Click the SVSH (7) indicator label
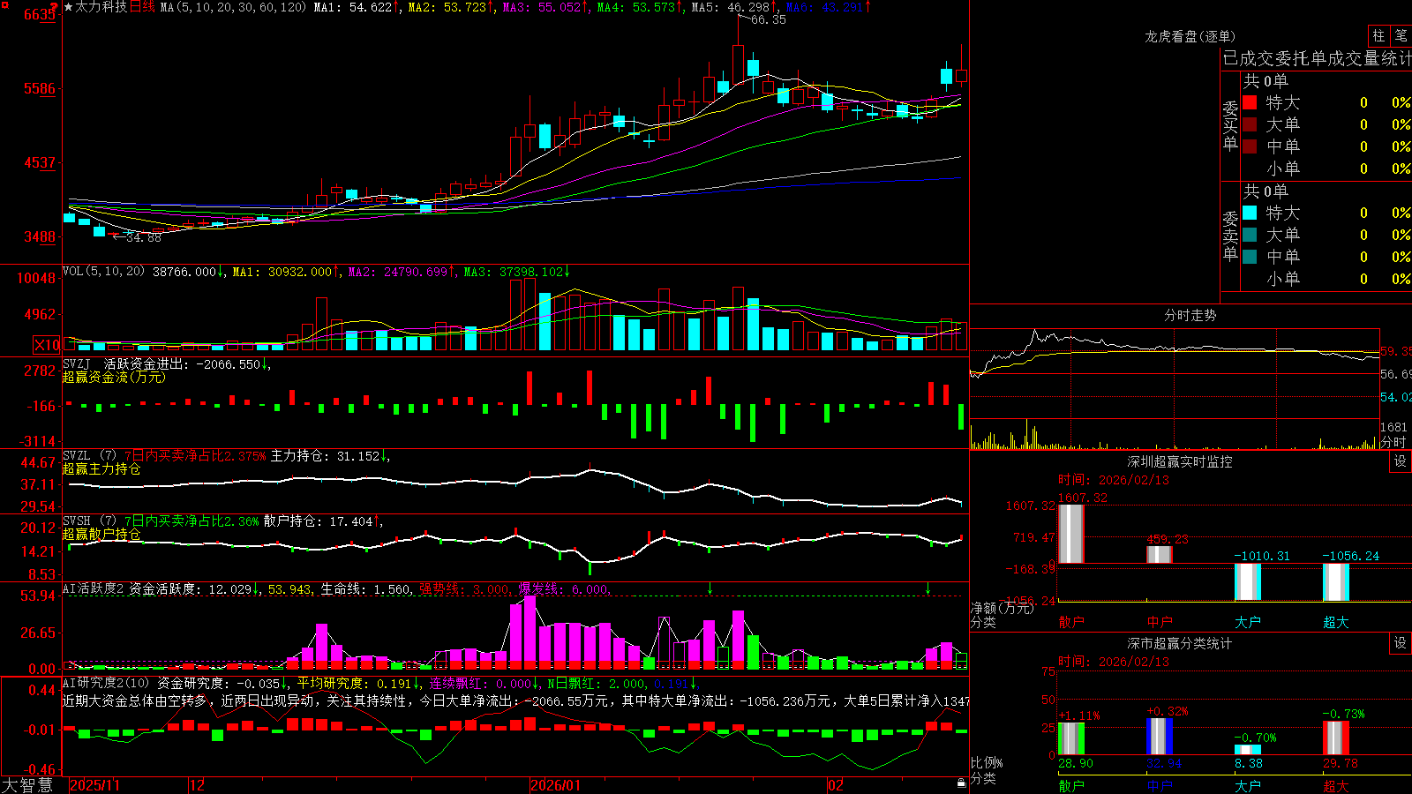Viewport: 1412px width, 794px height. point(89,521)
